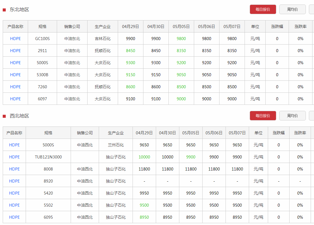The height and width of the screenshot is (225, 314).
Task: Select 每日报价 tab in 西北地区 section
Action: (263, 116)
